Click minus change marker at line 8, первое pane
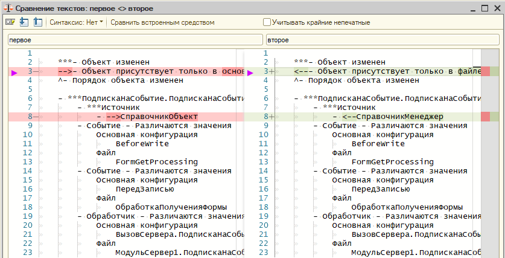 click(37, 117)
